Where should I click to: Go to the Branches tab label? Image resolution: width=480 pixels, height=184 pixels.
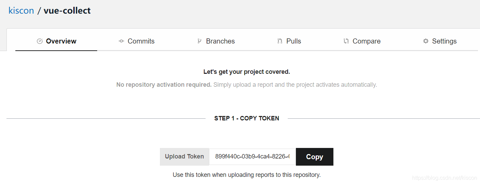point(220,41)
